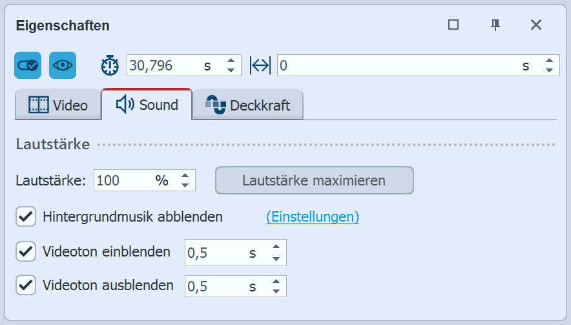Increase duration with the up arrow
This screenshot has height=325, width=571.
point(231,61)
